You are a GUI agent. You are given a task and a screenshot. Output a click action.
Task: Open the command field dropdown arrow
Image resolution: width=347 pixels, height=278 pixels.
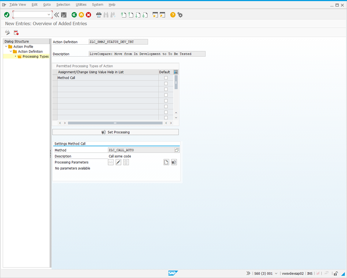49,15
